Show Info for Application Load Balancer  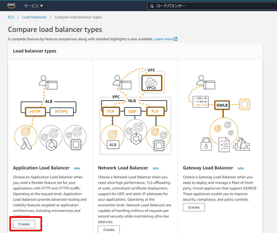[x=77, y=168]
